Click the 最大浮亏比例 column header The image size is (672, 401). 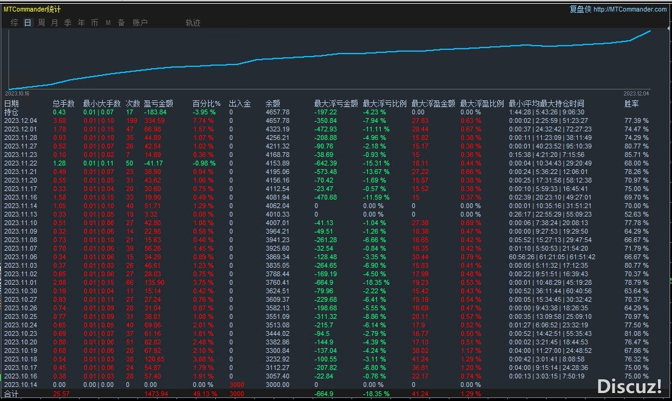[x=384, y=103]
